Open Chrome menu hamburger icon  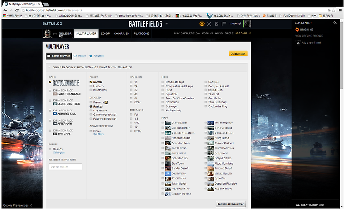click(x=340, y=10)
